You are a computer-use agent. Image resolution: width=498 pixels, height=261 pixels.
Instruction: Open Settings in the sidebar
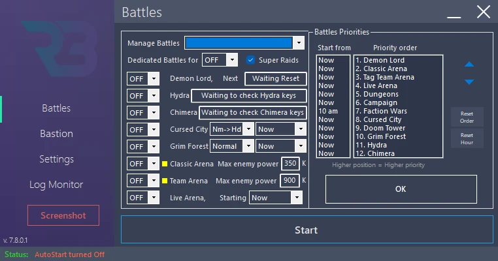coord(56,159)
